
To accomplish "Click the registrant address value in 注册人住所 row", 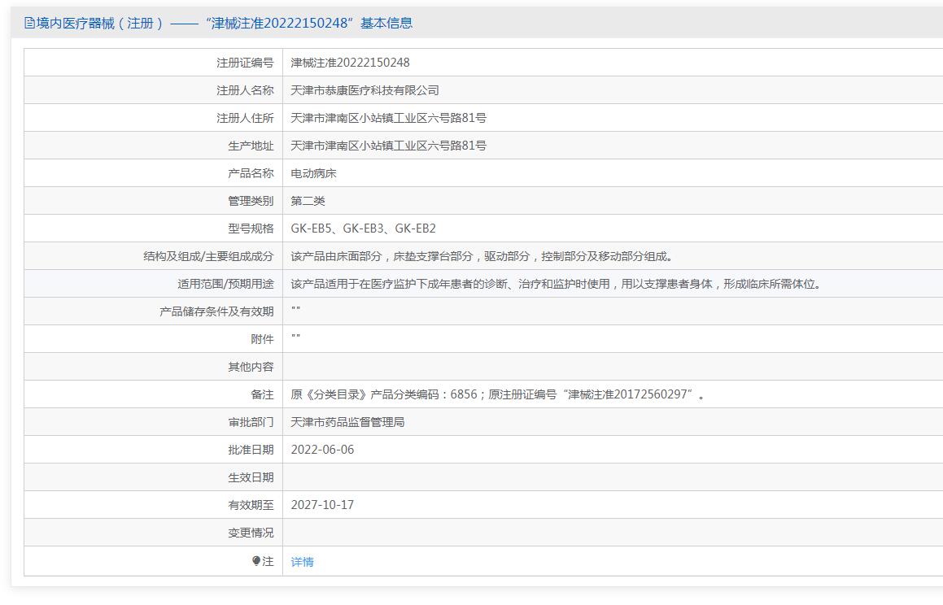I will point(388,118).
